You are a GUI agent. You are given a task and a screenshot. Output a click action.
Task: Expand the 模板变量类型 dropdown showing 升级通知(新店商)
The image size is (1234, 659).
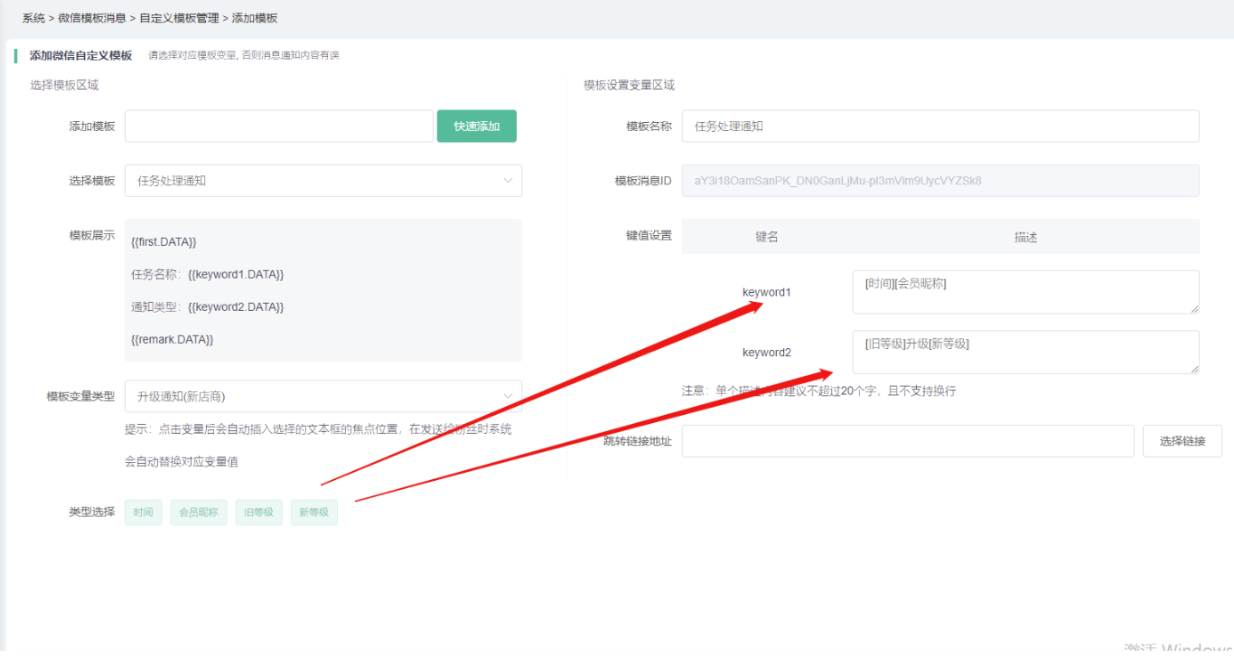click(323, 396)
